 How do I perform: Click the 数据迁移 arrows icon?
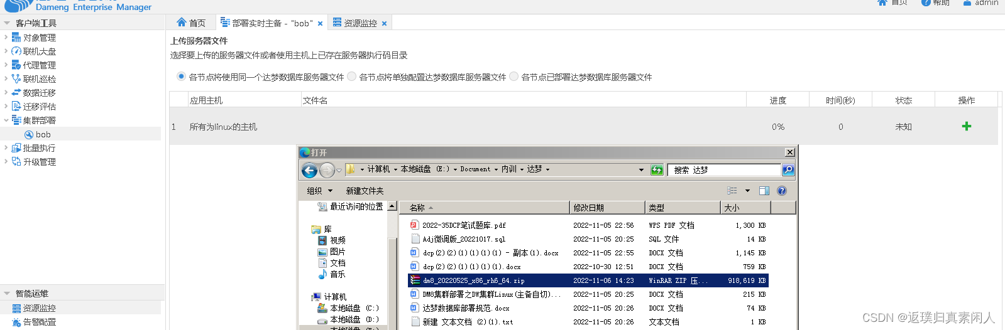coord(16,93)
